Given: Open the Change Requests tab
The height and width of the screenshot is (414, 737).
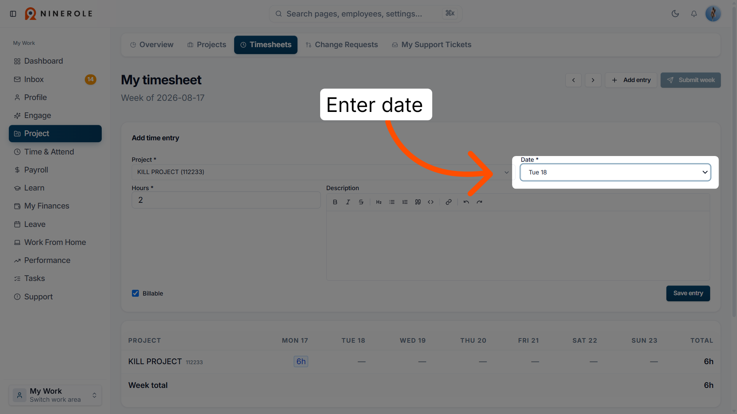Looking at the screenshot, I should click(x=342, y=45).
